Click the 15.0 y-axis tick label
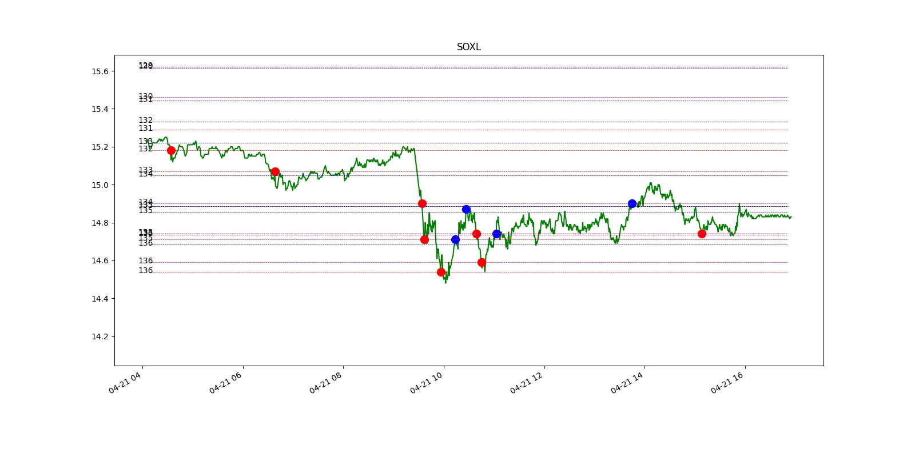Viewport: 915px width, 457px height. click(x=100, y=185)
